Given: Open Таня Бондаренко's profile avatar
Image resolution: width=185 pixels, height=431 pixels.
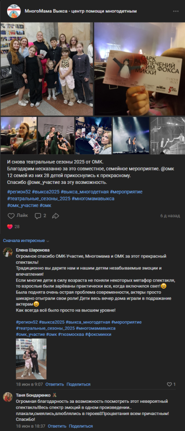Looking at the screenshot, I should [8, 397].
